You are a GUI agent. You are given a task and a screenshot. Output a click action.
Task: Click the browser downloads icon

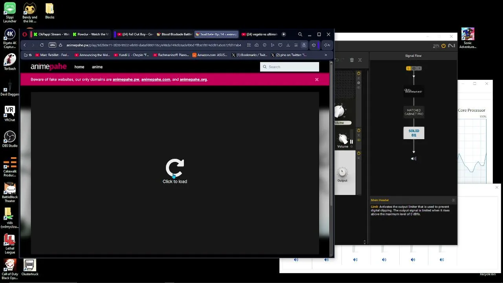click(288, 45)
